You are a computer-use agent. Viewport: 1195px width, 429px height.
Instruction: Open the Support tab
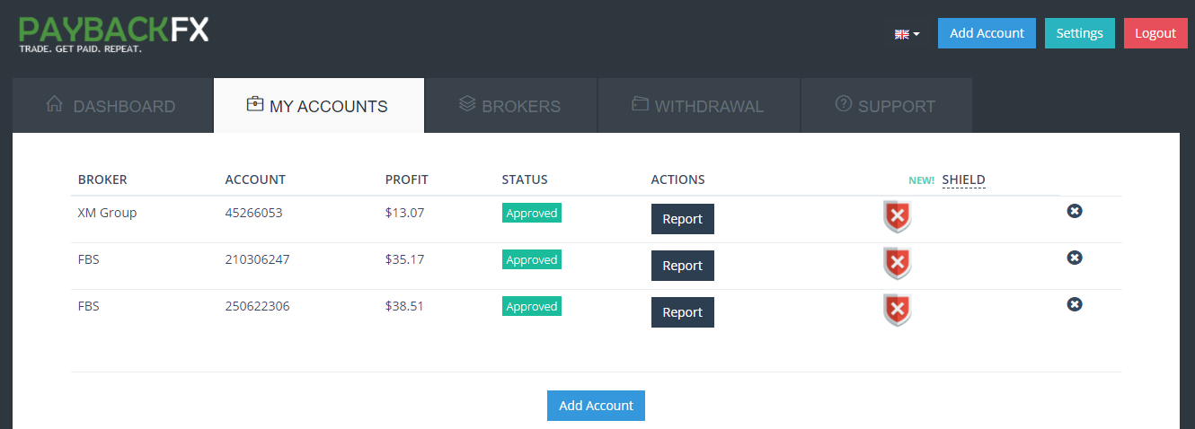pyautogui.click(x=887, y=106)
